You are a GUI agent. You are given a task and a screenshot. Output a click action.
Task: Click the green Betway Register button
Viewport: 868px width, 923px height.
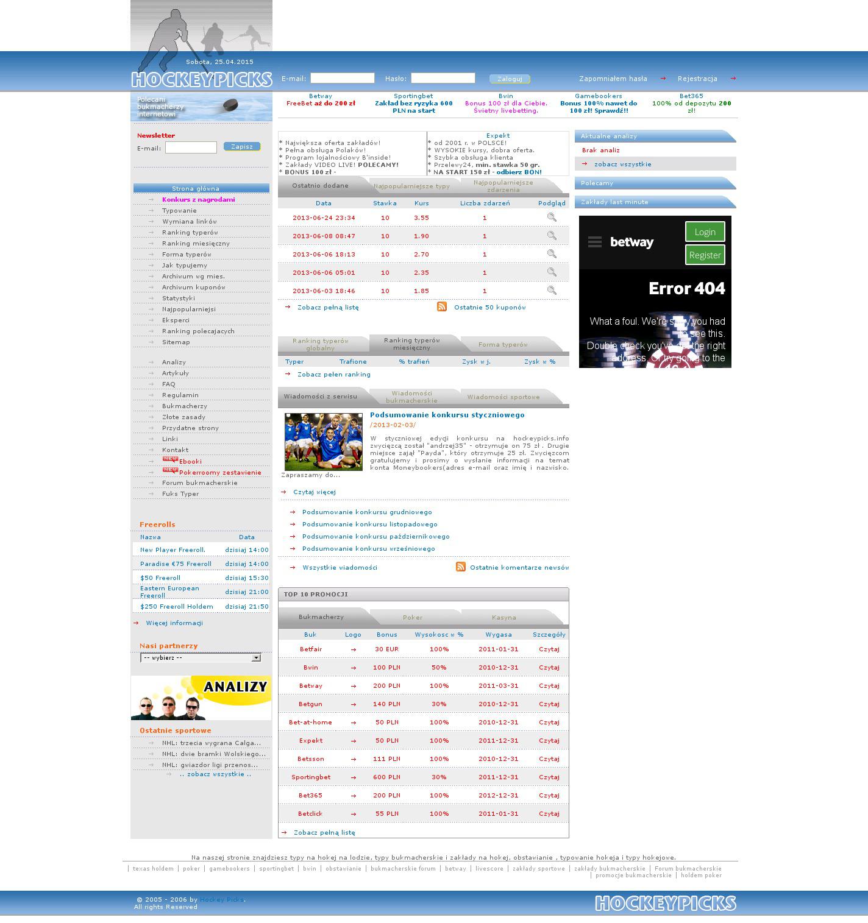pyautogui.click(x=705, y=255)
